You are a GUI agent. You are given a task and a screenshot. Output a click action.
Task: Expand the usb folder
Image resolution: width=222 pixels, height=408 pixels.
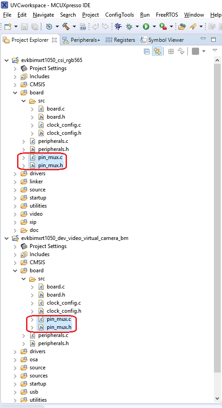[15, 392]
